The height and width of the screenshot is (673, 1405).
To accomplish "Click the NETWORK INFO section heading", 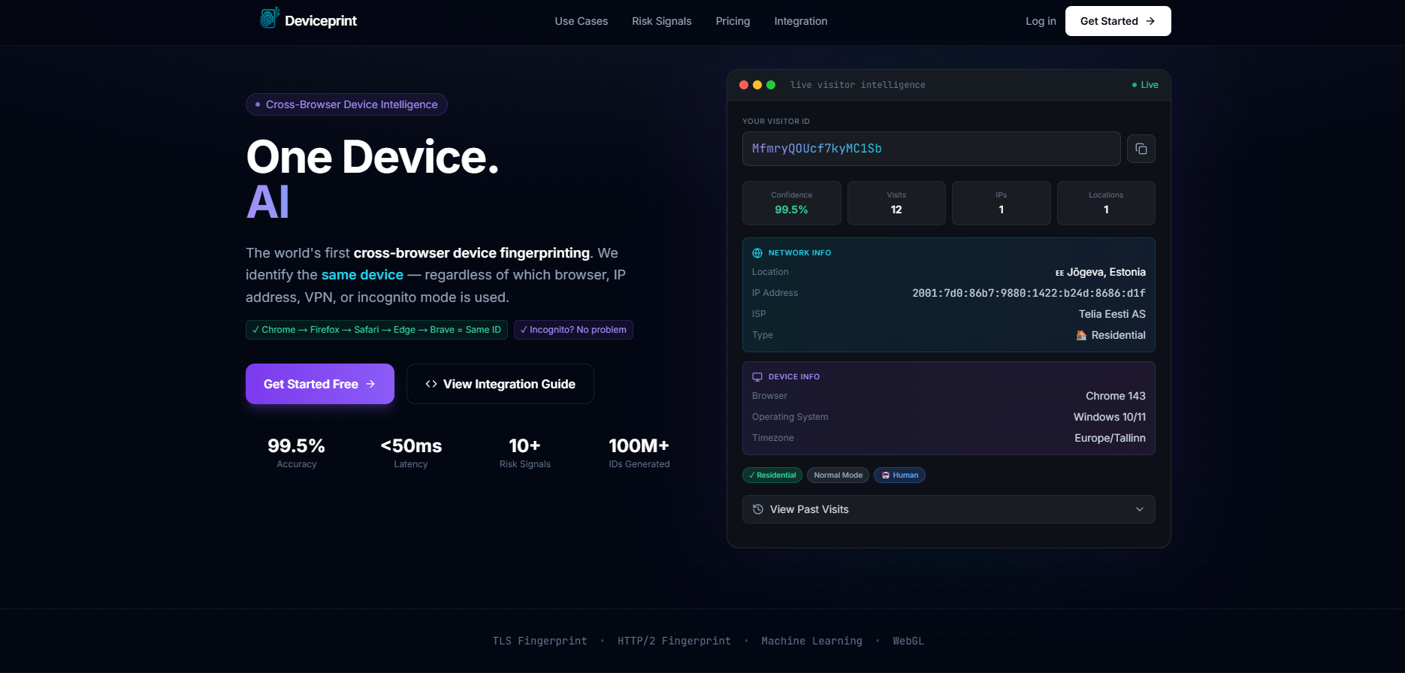I will pos(799,253).
